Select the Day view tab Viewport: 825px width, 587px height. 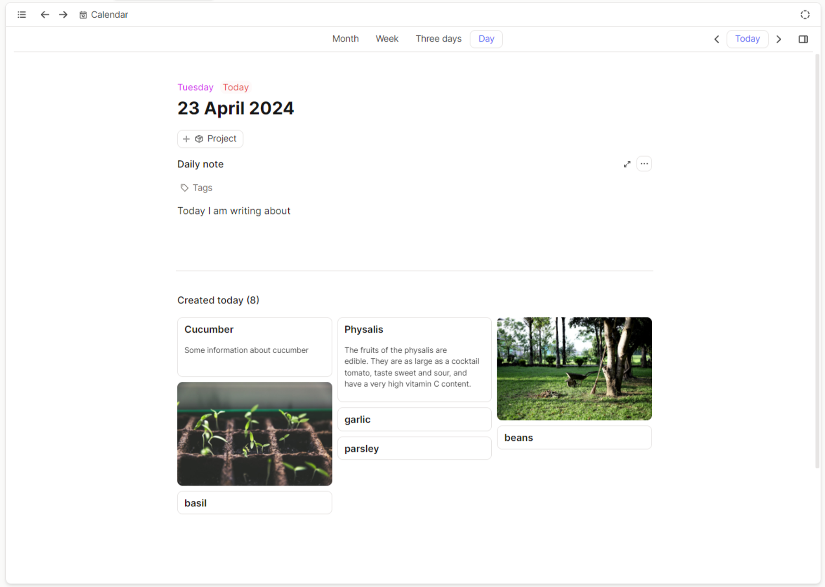486,39
